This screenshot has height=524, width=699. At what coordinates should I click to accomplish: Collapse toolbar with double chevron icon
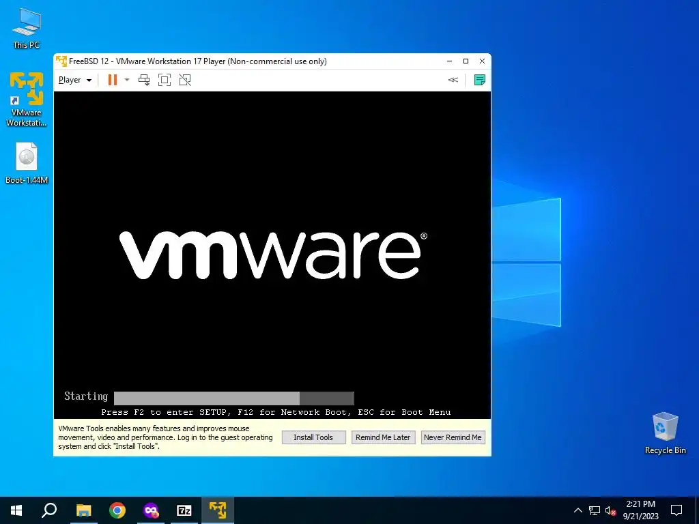(x=453, y=81)
